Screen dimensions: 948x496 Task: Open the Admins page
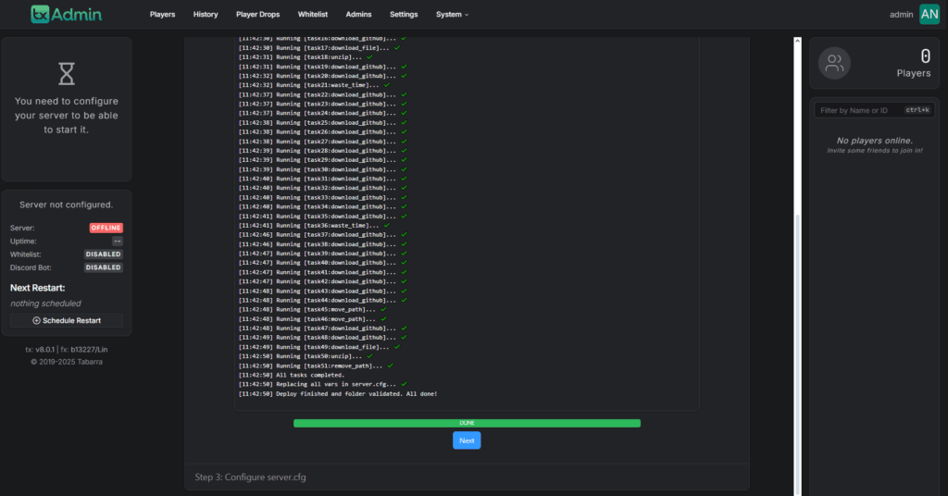tap(358, 15)
